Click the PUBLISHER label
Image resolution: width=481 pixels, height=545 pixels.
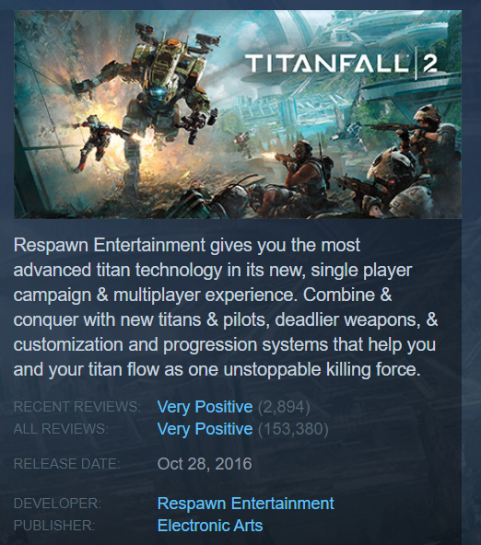(x=54, y=525)
